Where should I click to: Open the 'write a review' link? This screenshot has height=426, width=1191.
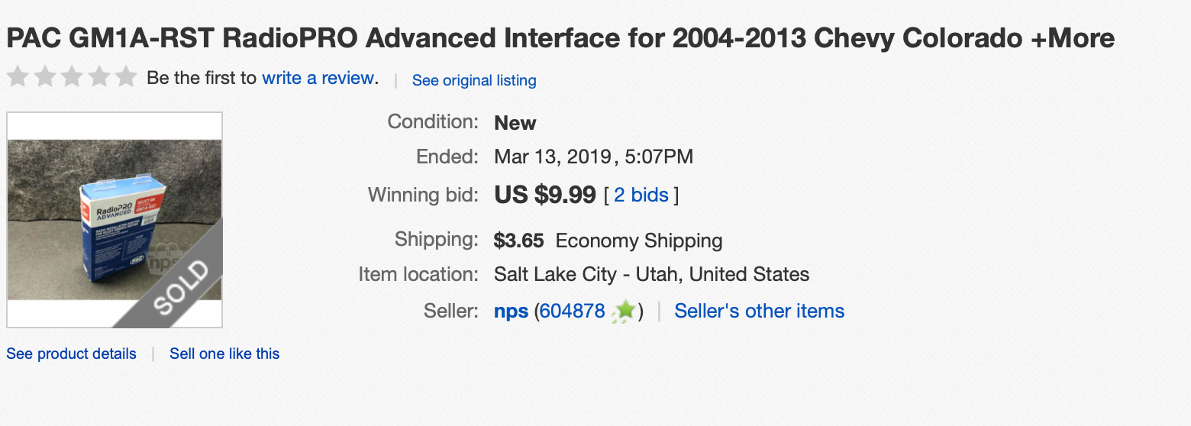pos(318,78)
